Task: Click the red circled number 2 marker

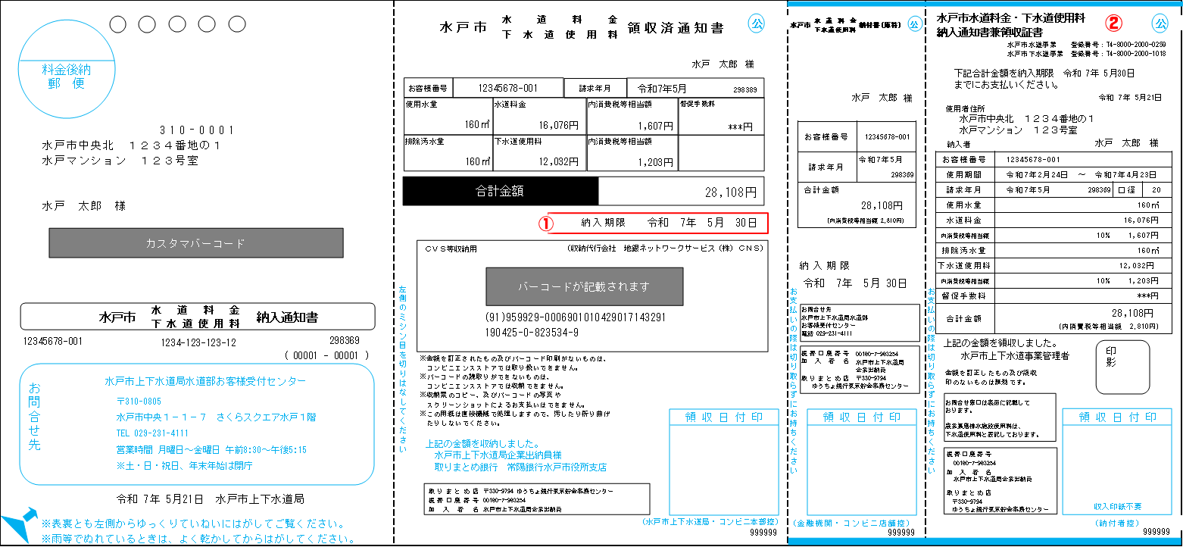Action: pos(1113,22)
